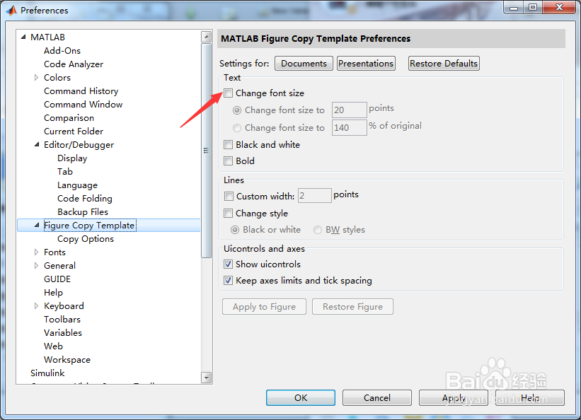Confirm with the OK button
Screen dimensions: 581x420
[301, 398]
